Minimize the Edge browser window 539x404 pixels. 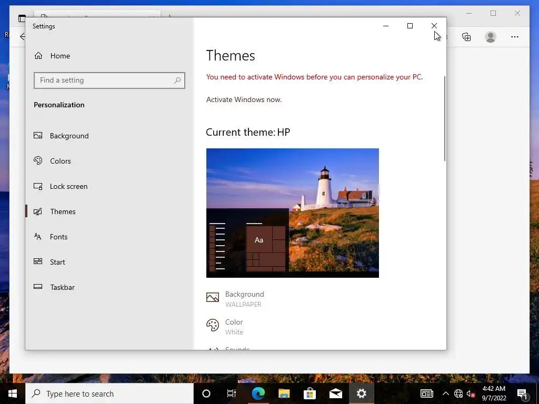coord(469,13)
